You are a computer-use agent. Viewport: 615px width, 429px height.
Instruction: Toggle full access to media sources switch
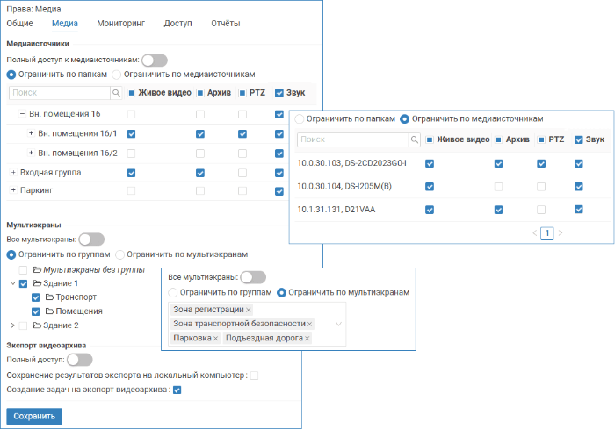[x=155, y=61]
